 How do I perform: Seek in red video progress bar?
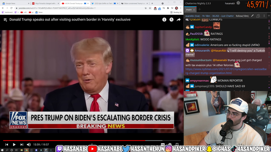[92, 141]
